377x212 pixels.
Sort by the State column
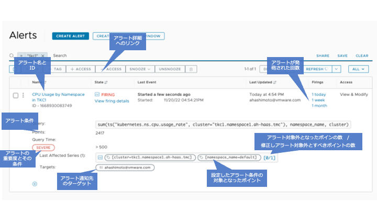pos(101,82)
